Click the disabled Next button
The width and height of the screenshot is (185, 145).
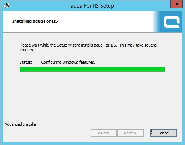point(130,133)
